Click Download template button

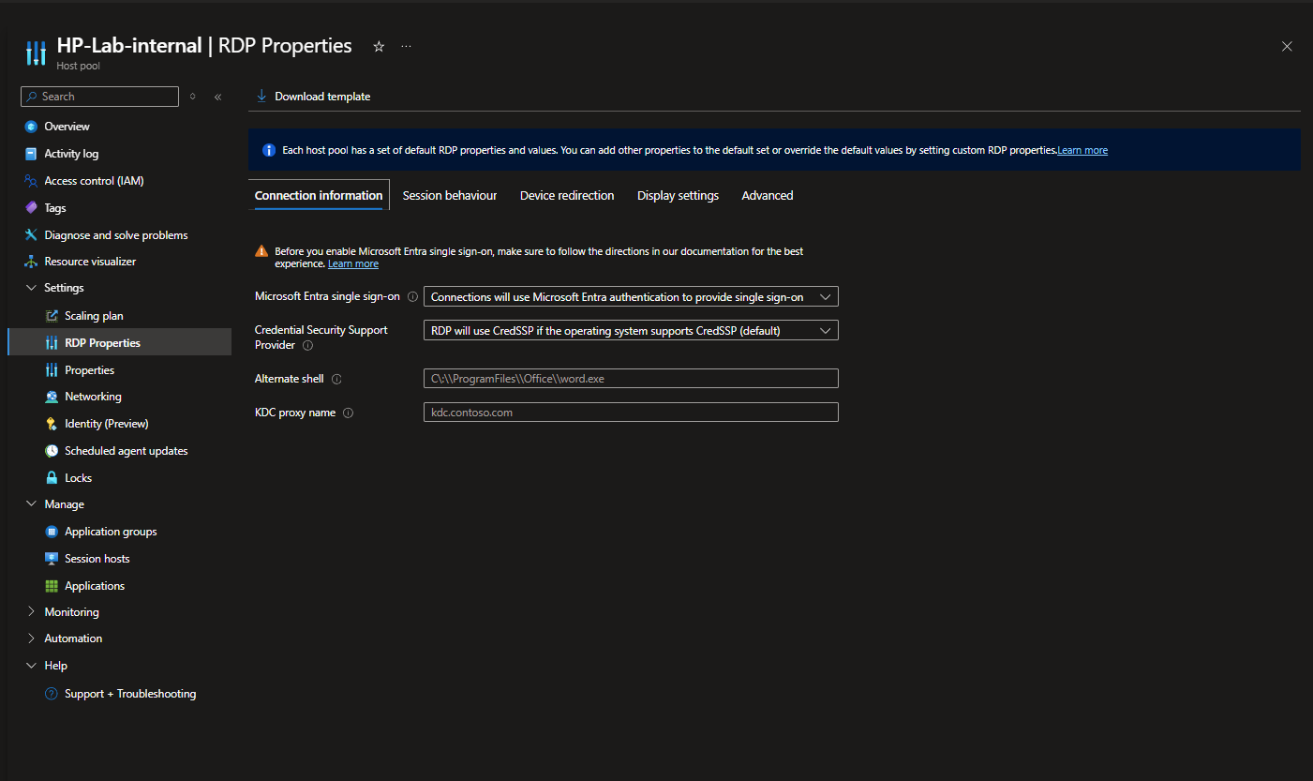(313, 97)
